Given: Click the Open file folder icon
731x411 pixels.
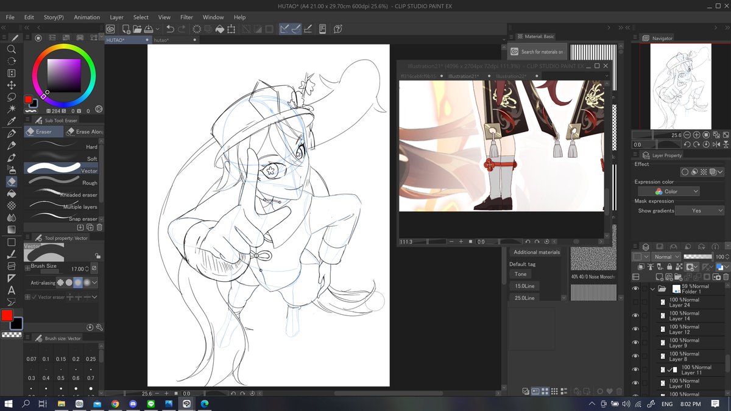Looking at the screenshot, I should 138,29.
